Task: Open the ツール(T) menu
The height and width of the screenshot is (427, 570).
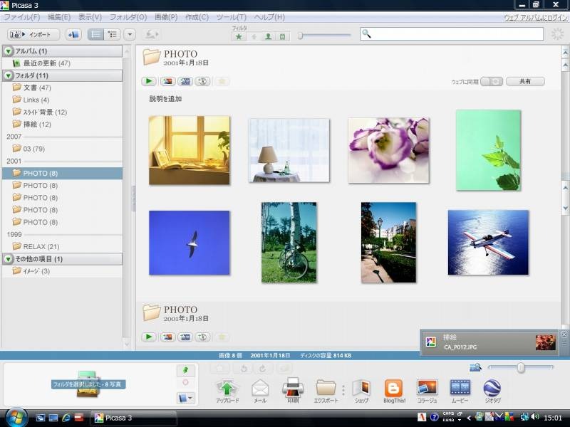Action: click(231, 16)
